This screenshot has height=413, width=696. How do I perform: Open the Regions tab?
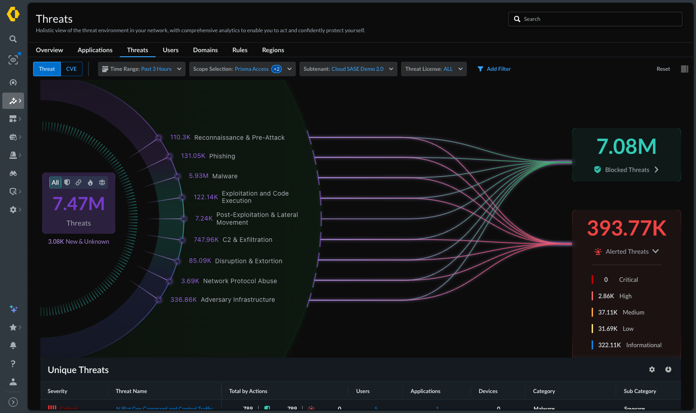[x=273, y=50]
